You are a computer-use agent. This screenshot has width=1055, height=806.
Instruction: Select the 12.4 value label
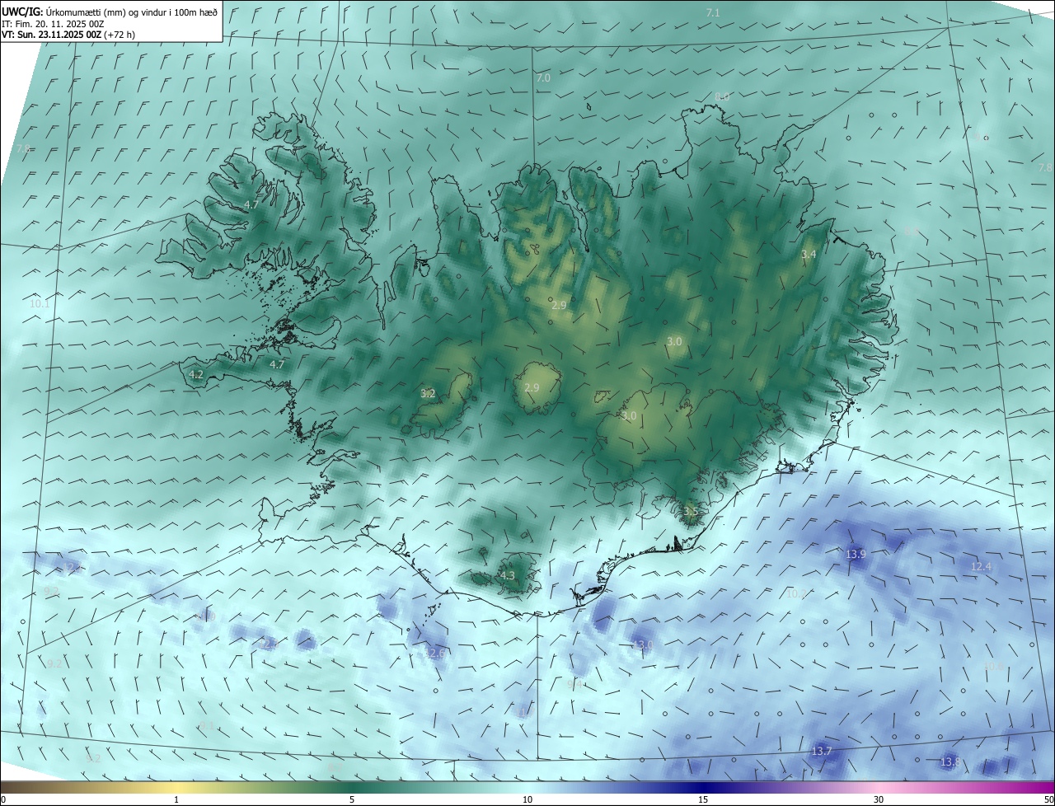pyautogui.click(x=981, y=566)
